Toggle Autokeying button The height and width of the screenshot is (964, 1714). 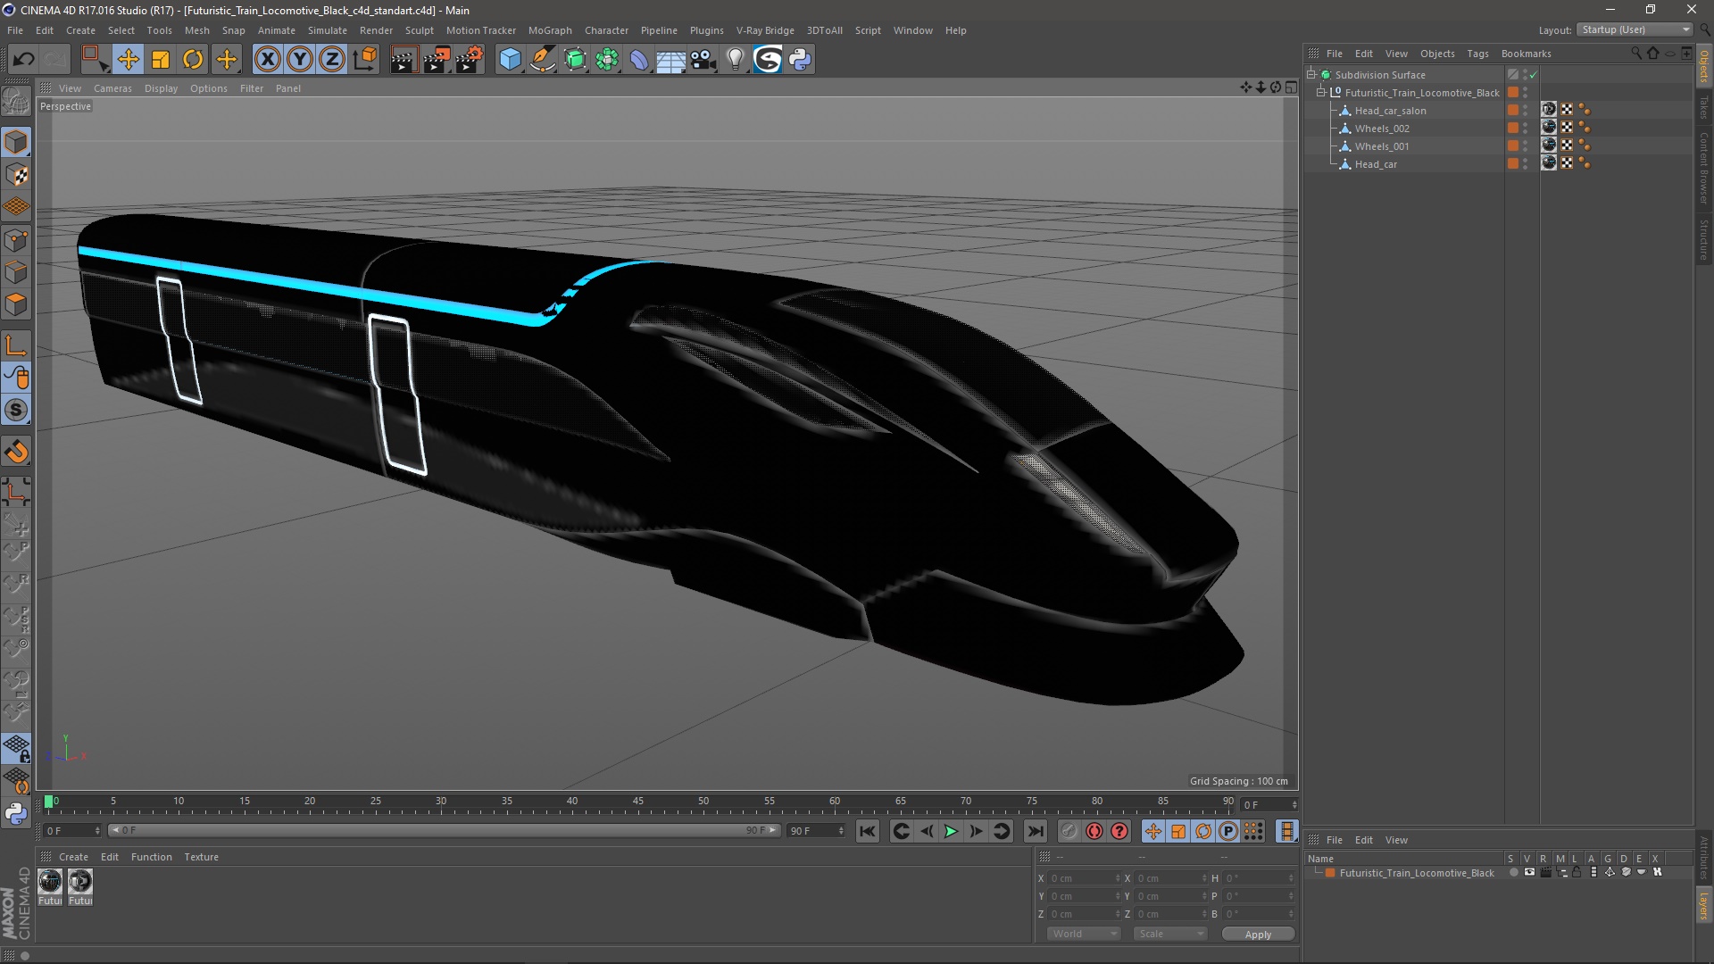[x=1094, y=832]
